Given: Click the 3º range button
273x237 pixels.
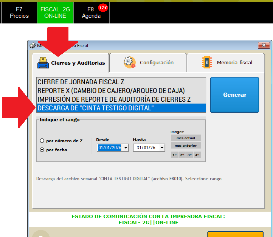Looking at the screenshot, I should 189,155.
